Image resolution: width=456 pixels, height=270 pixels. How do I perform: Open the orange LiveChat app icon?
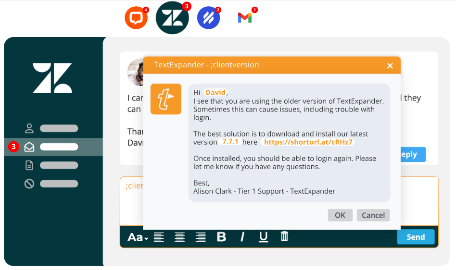[x=136, y=18]
